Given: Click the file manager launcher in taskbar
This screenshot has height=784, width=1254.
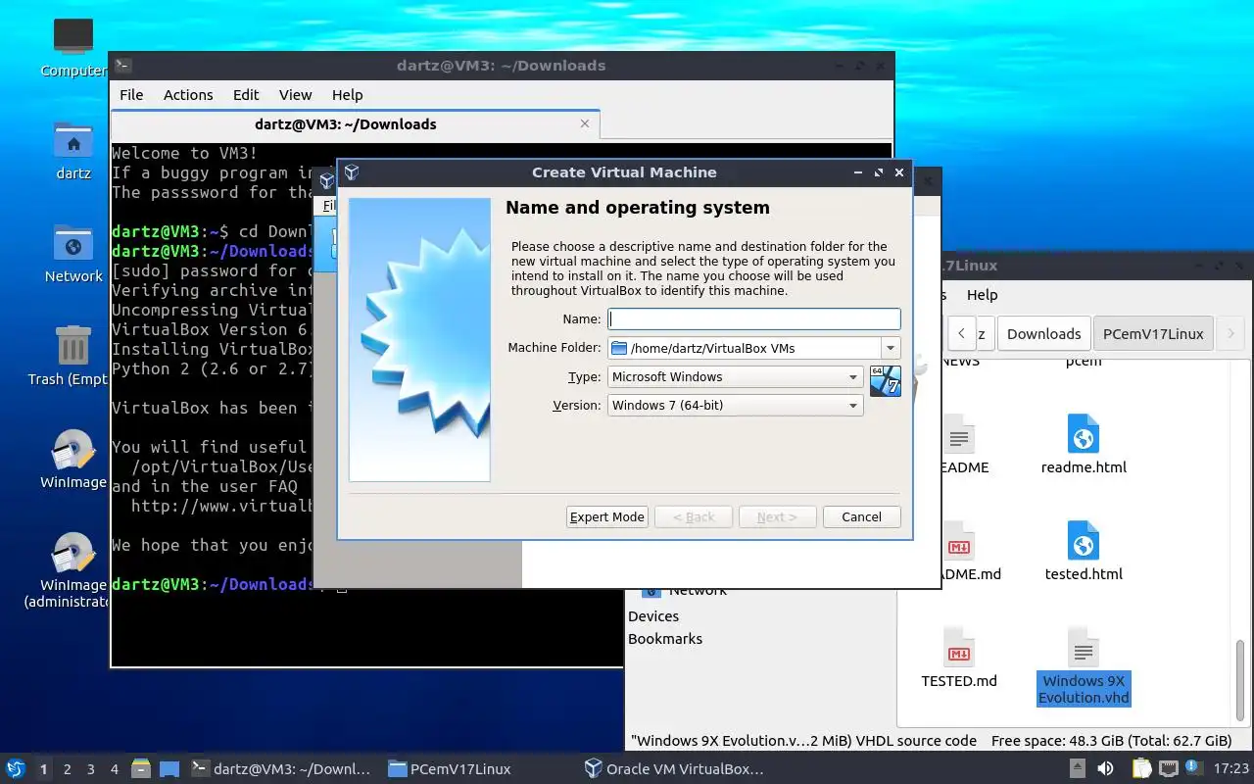Looking at the screenshot, I should (140, 769).
